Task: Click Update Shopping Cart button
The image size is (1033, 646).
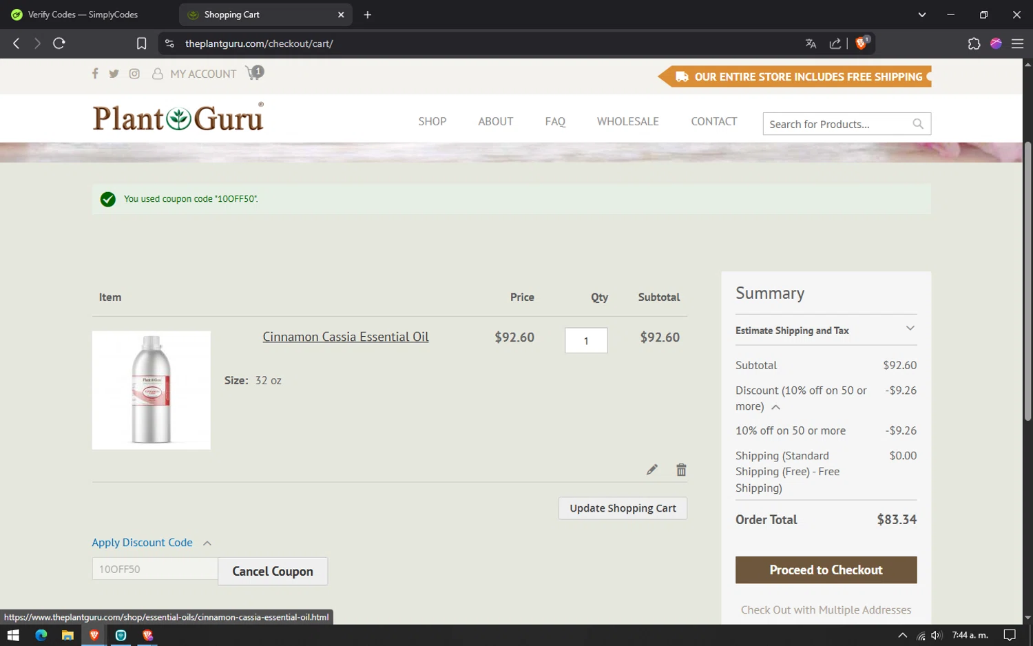Action: click(623, 508)
